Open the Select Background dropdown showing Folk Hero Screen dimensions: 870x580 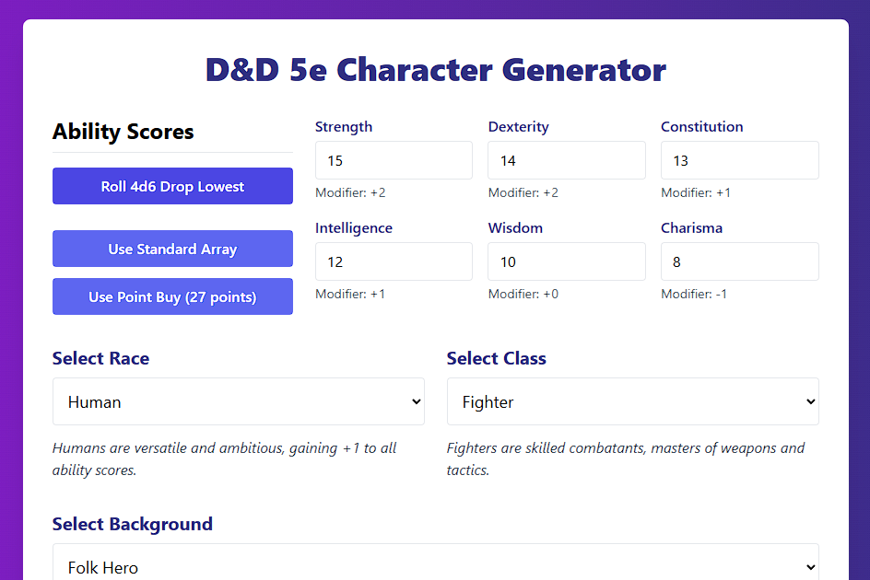tap(436, 564)
